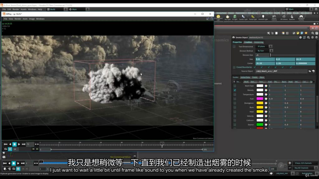Expand the network path bar dropdown arrow
Image resolution: width=319 pixels, height=179 pixels.
[308, 28]
